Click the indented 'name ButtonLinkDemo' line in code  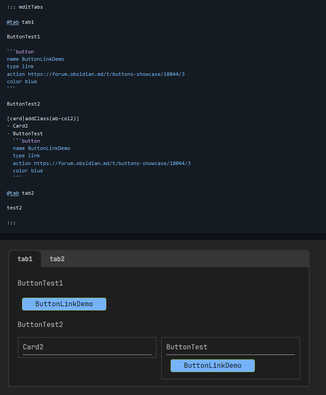pos(41,148)
